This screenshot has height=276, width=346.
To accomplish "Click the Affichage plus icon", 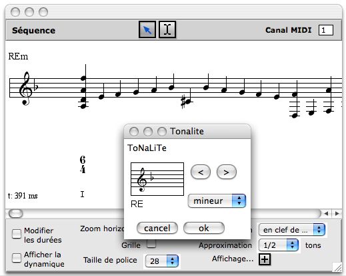I will click(265, 259).
